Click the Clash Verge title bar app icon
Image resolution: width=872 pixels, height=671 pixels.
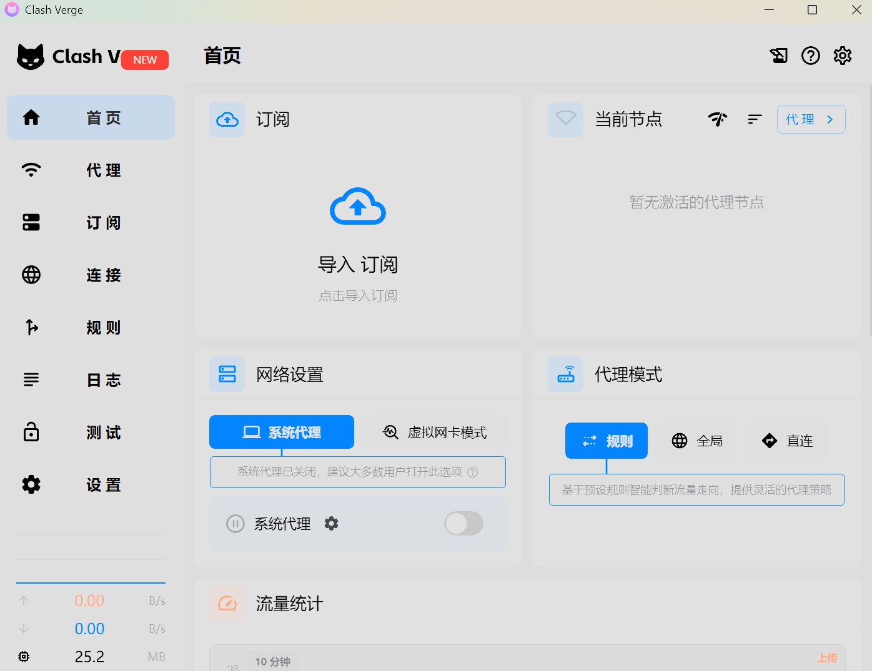11,9
